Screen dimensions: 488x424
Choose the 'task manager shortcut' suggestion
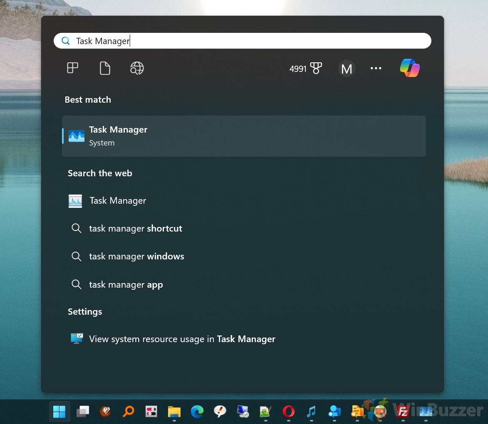135,229
